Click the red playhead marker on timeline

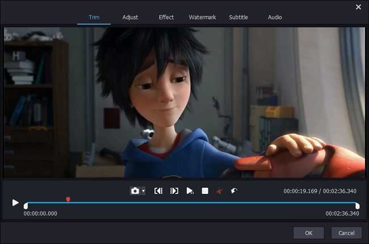(x=68, y=200)
